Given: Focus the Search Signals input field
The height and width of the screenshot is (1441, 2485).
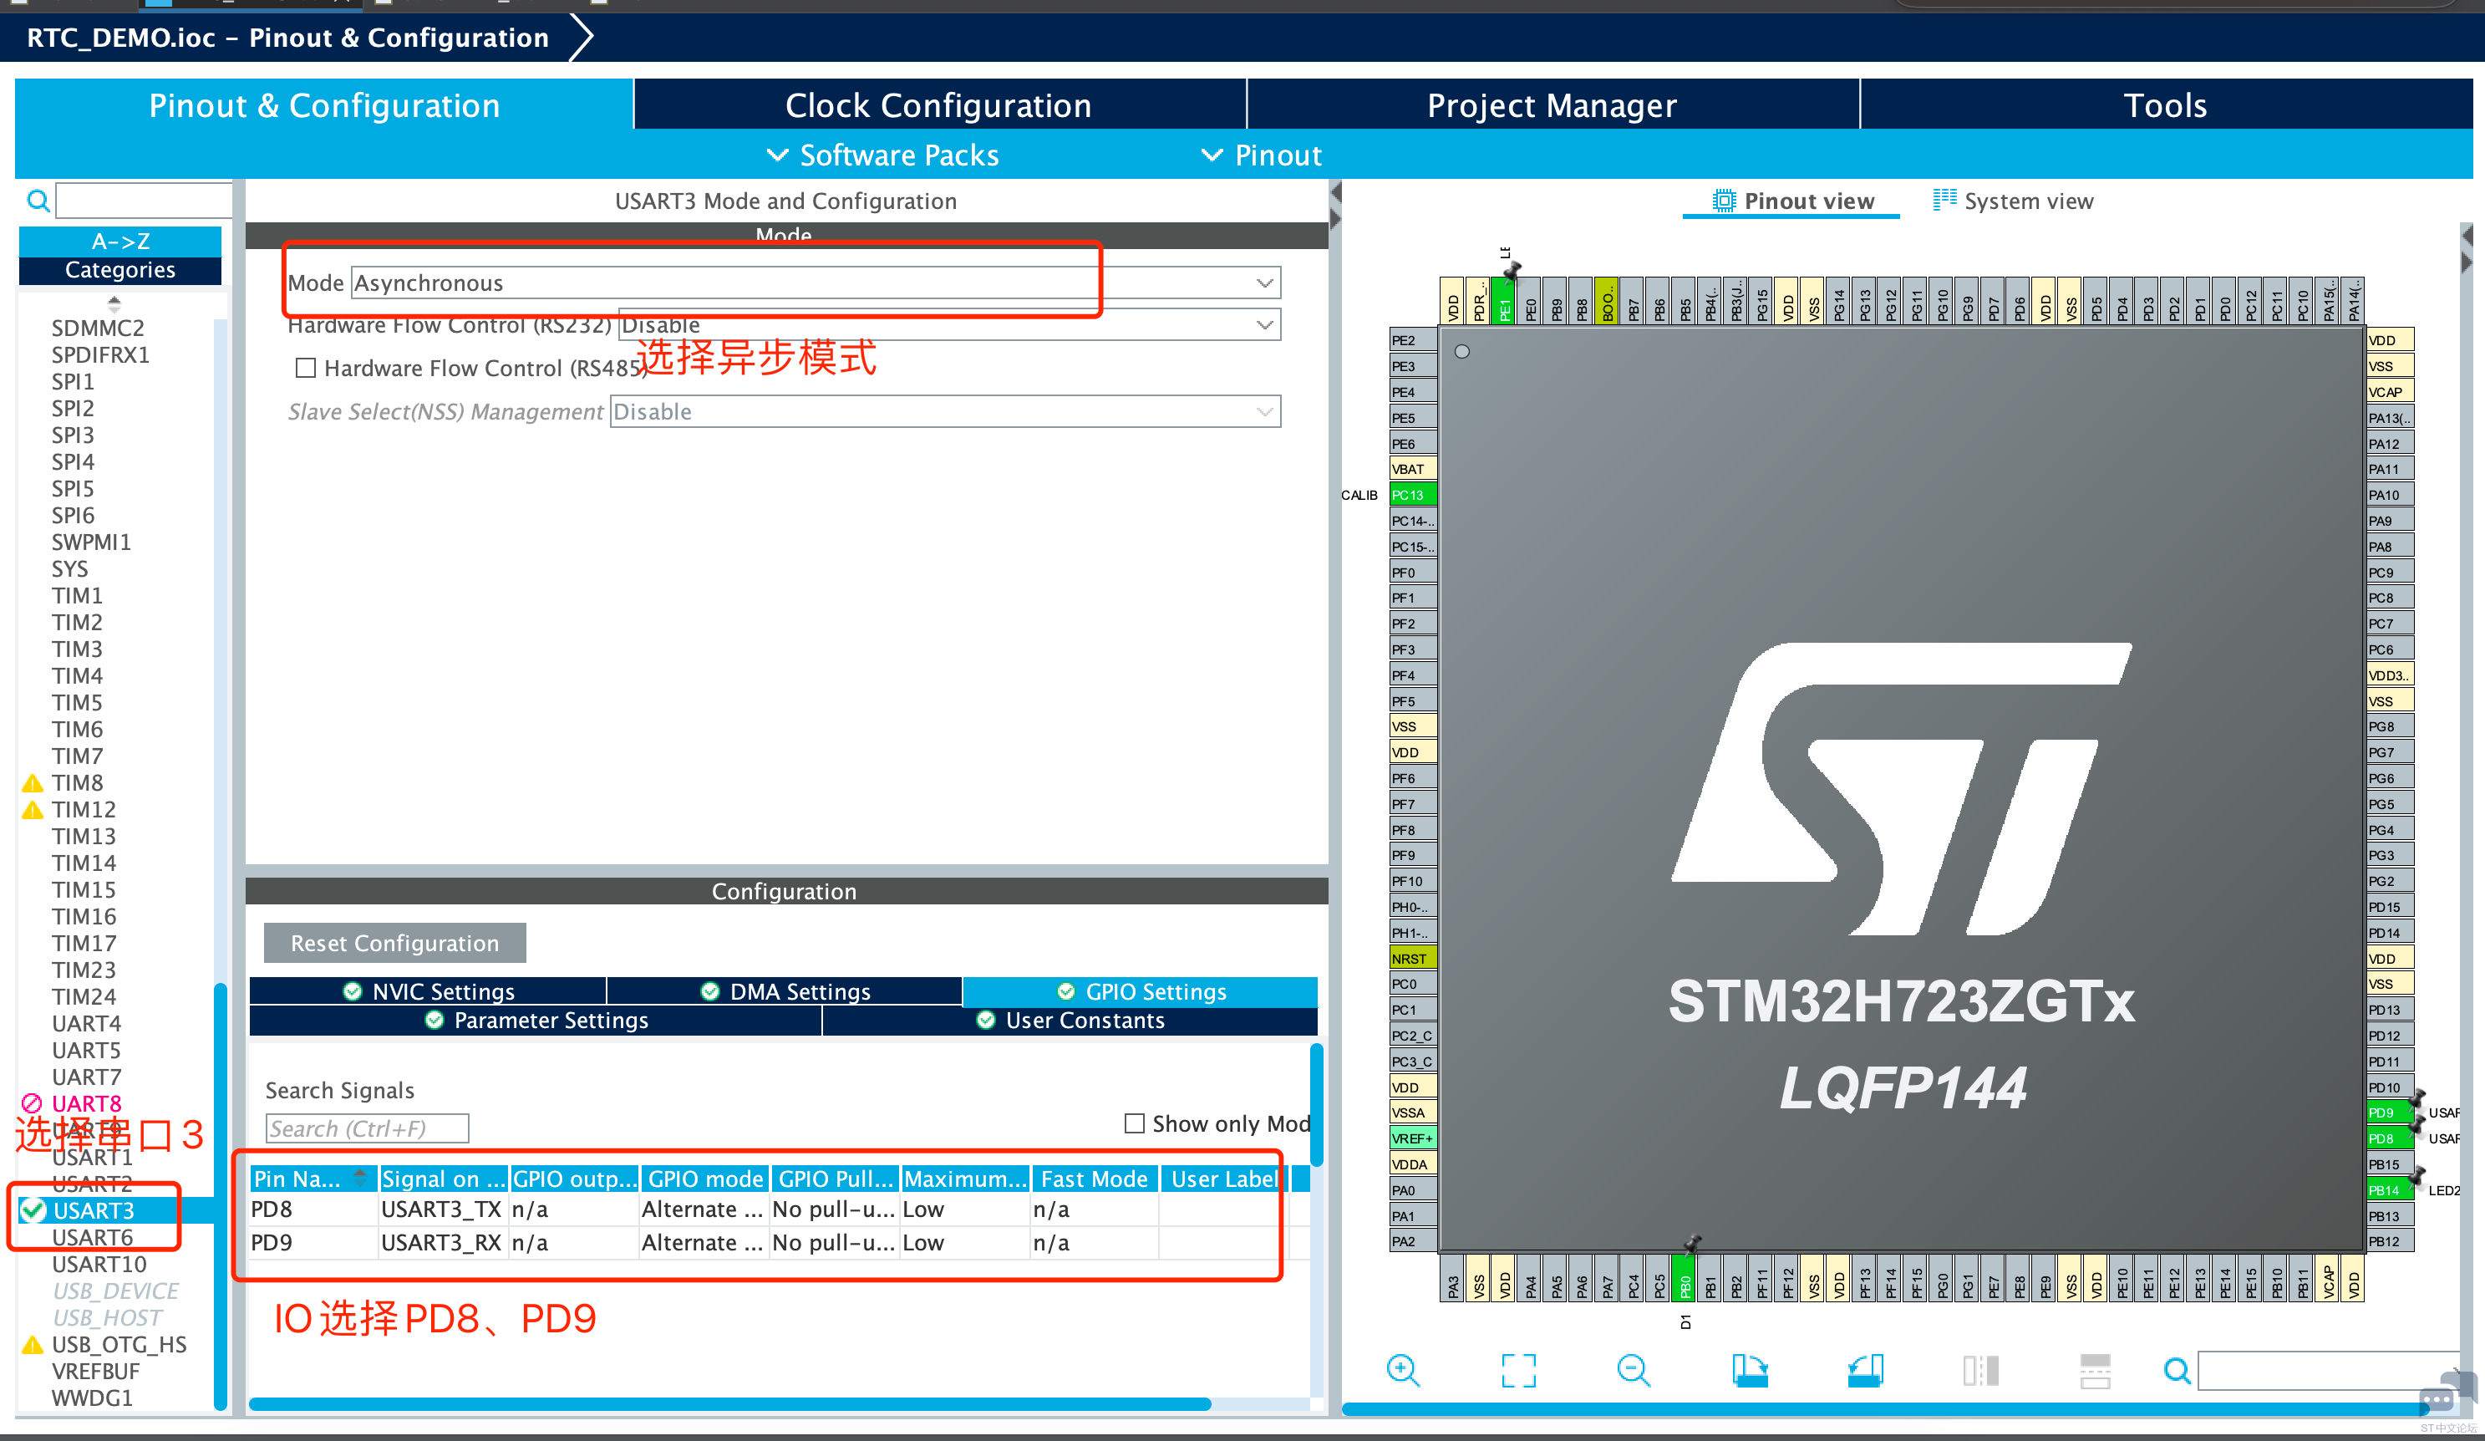Looking at the screenshot, I should [367, 1128].
